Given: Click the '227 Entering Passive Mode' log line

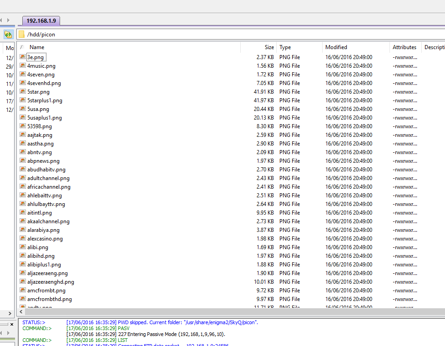Looking at the screenshot, I should click(x=146, y=334).
